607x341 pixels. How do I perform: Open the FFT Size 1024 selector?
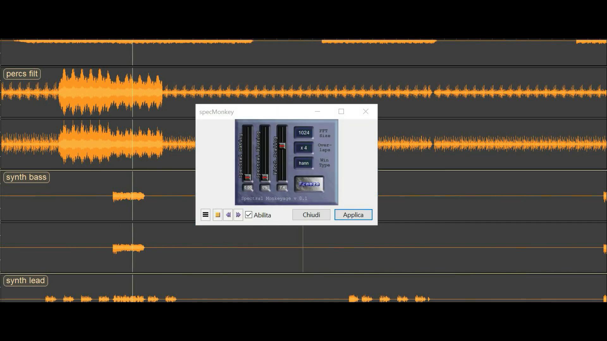pyautogui.click(x=303, y=133)
